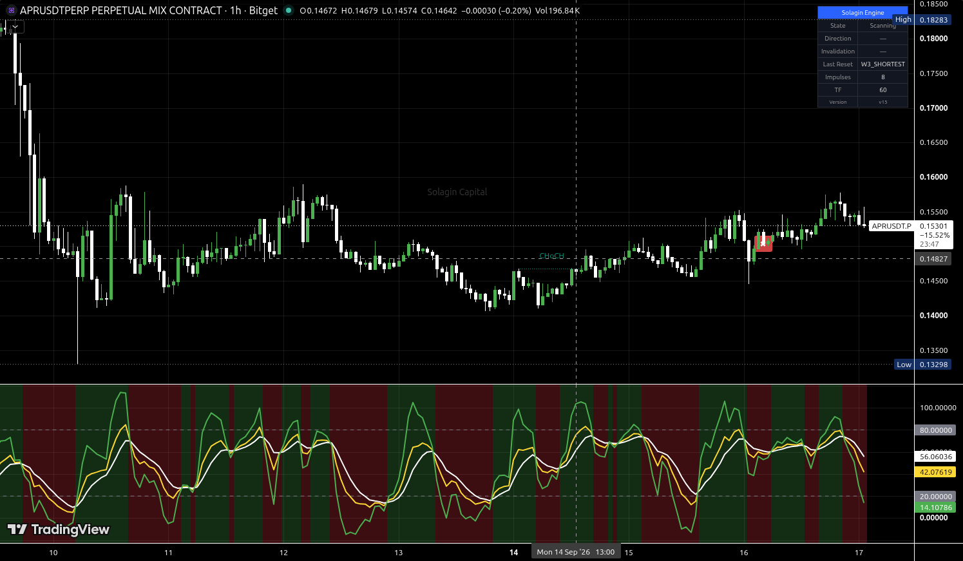The height and width of the screenshot is (561, 963).
Task: Click the green market status dot
Action: coord(288,10)
